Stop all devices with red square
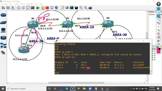This screenshot has width=162, height=91. 47,8
